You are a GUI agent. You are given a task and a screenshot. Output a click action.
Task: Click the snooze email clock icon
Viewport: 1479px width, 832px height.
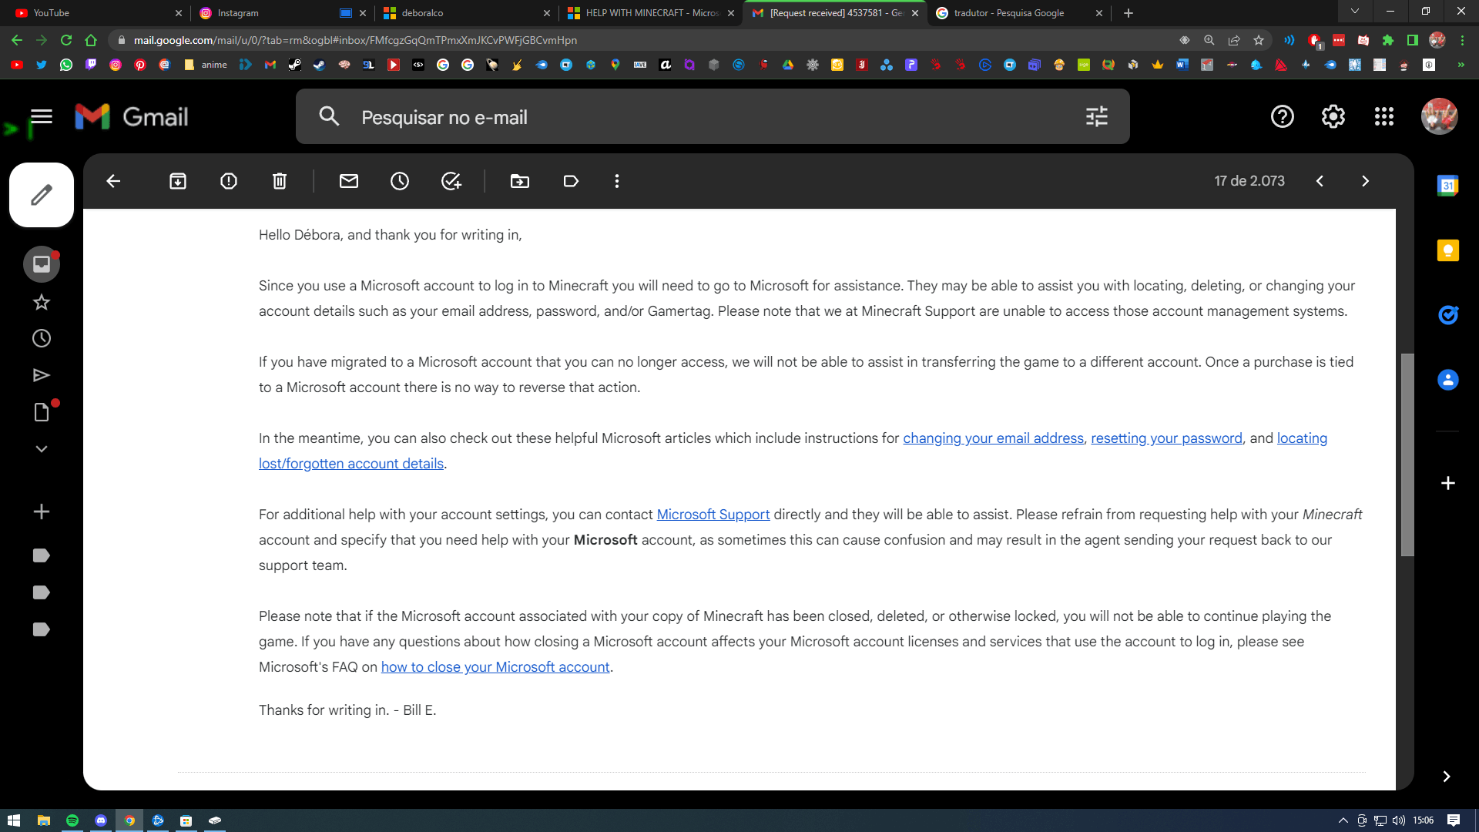pyautogui.click(x=399, y=181)
